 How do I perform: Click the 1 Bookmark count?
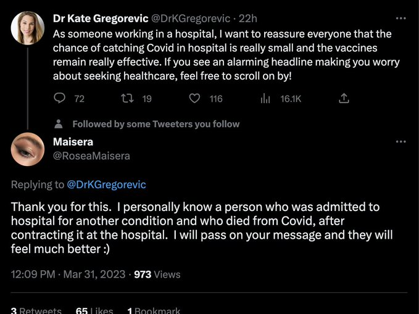pyautogui.click(x=154, y=310)
